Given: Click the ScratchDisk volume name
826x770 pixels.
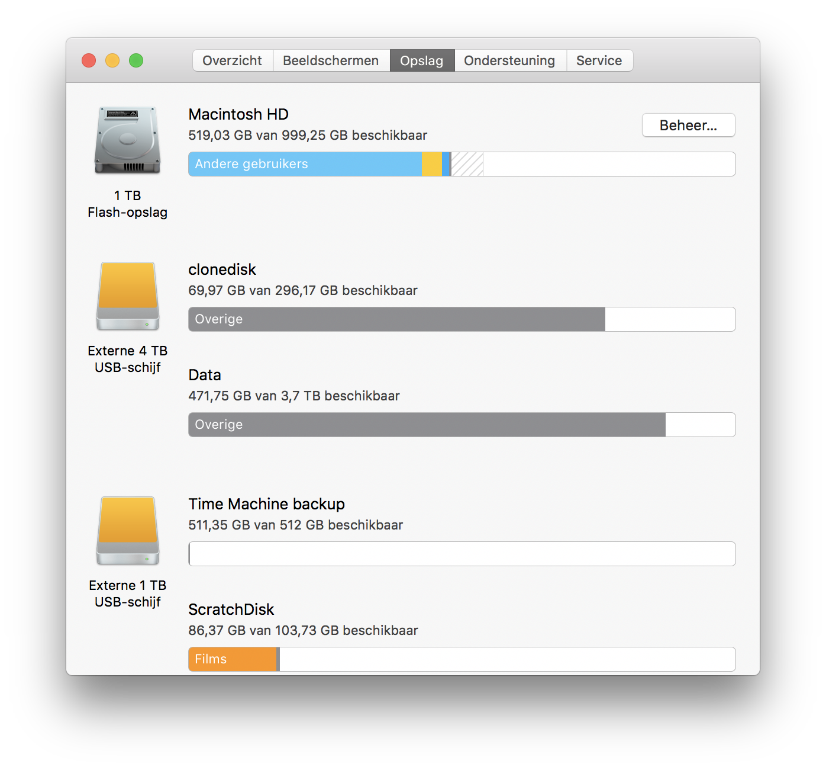Looking at the screenshot, I should coord(231,609).
